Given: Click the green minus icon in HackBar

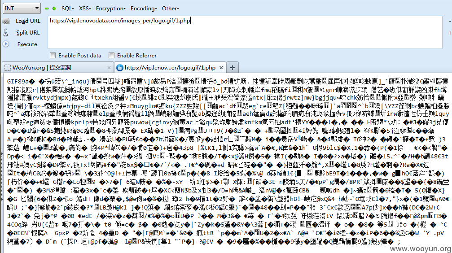Looking at the screenshot, I should (47, 9).
